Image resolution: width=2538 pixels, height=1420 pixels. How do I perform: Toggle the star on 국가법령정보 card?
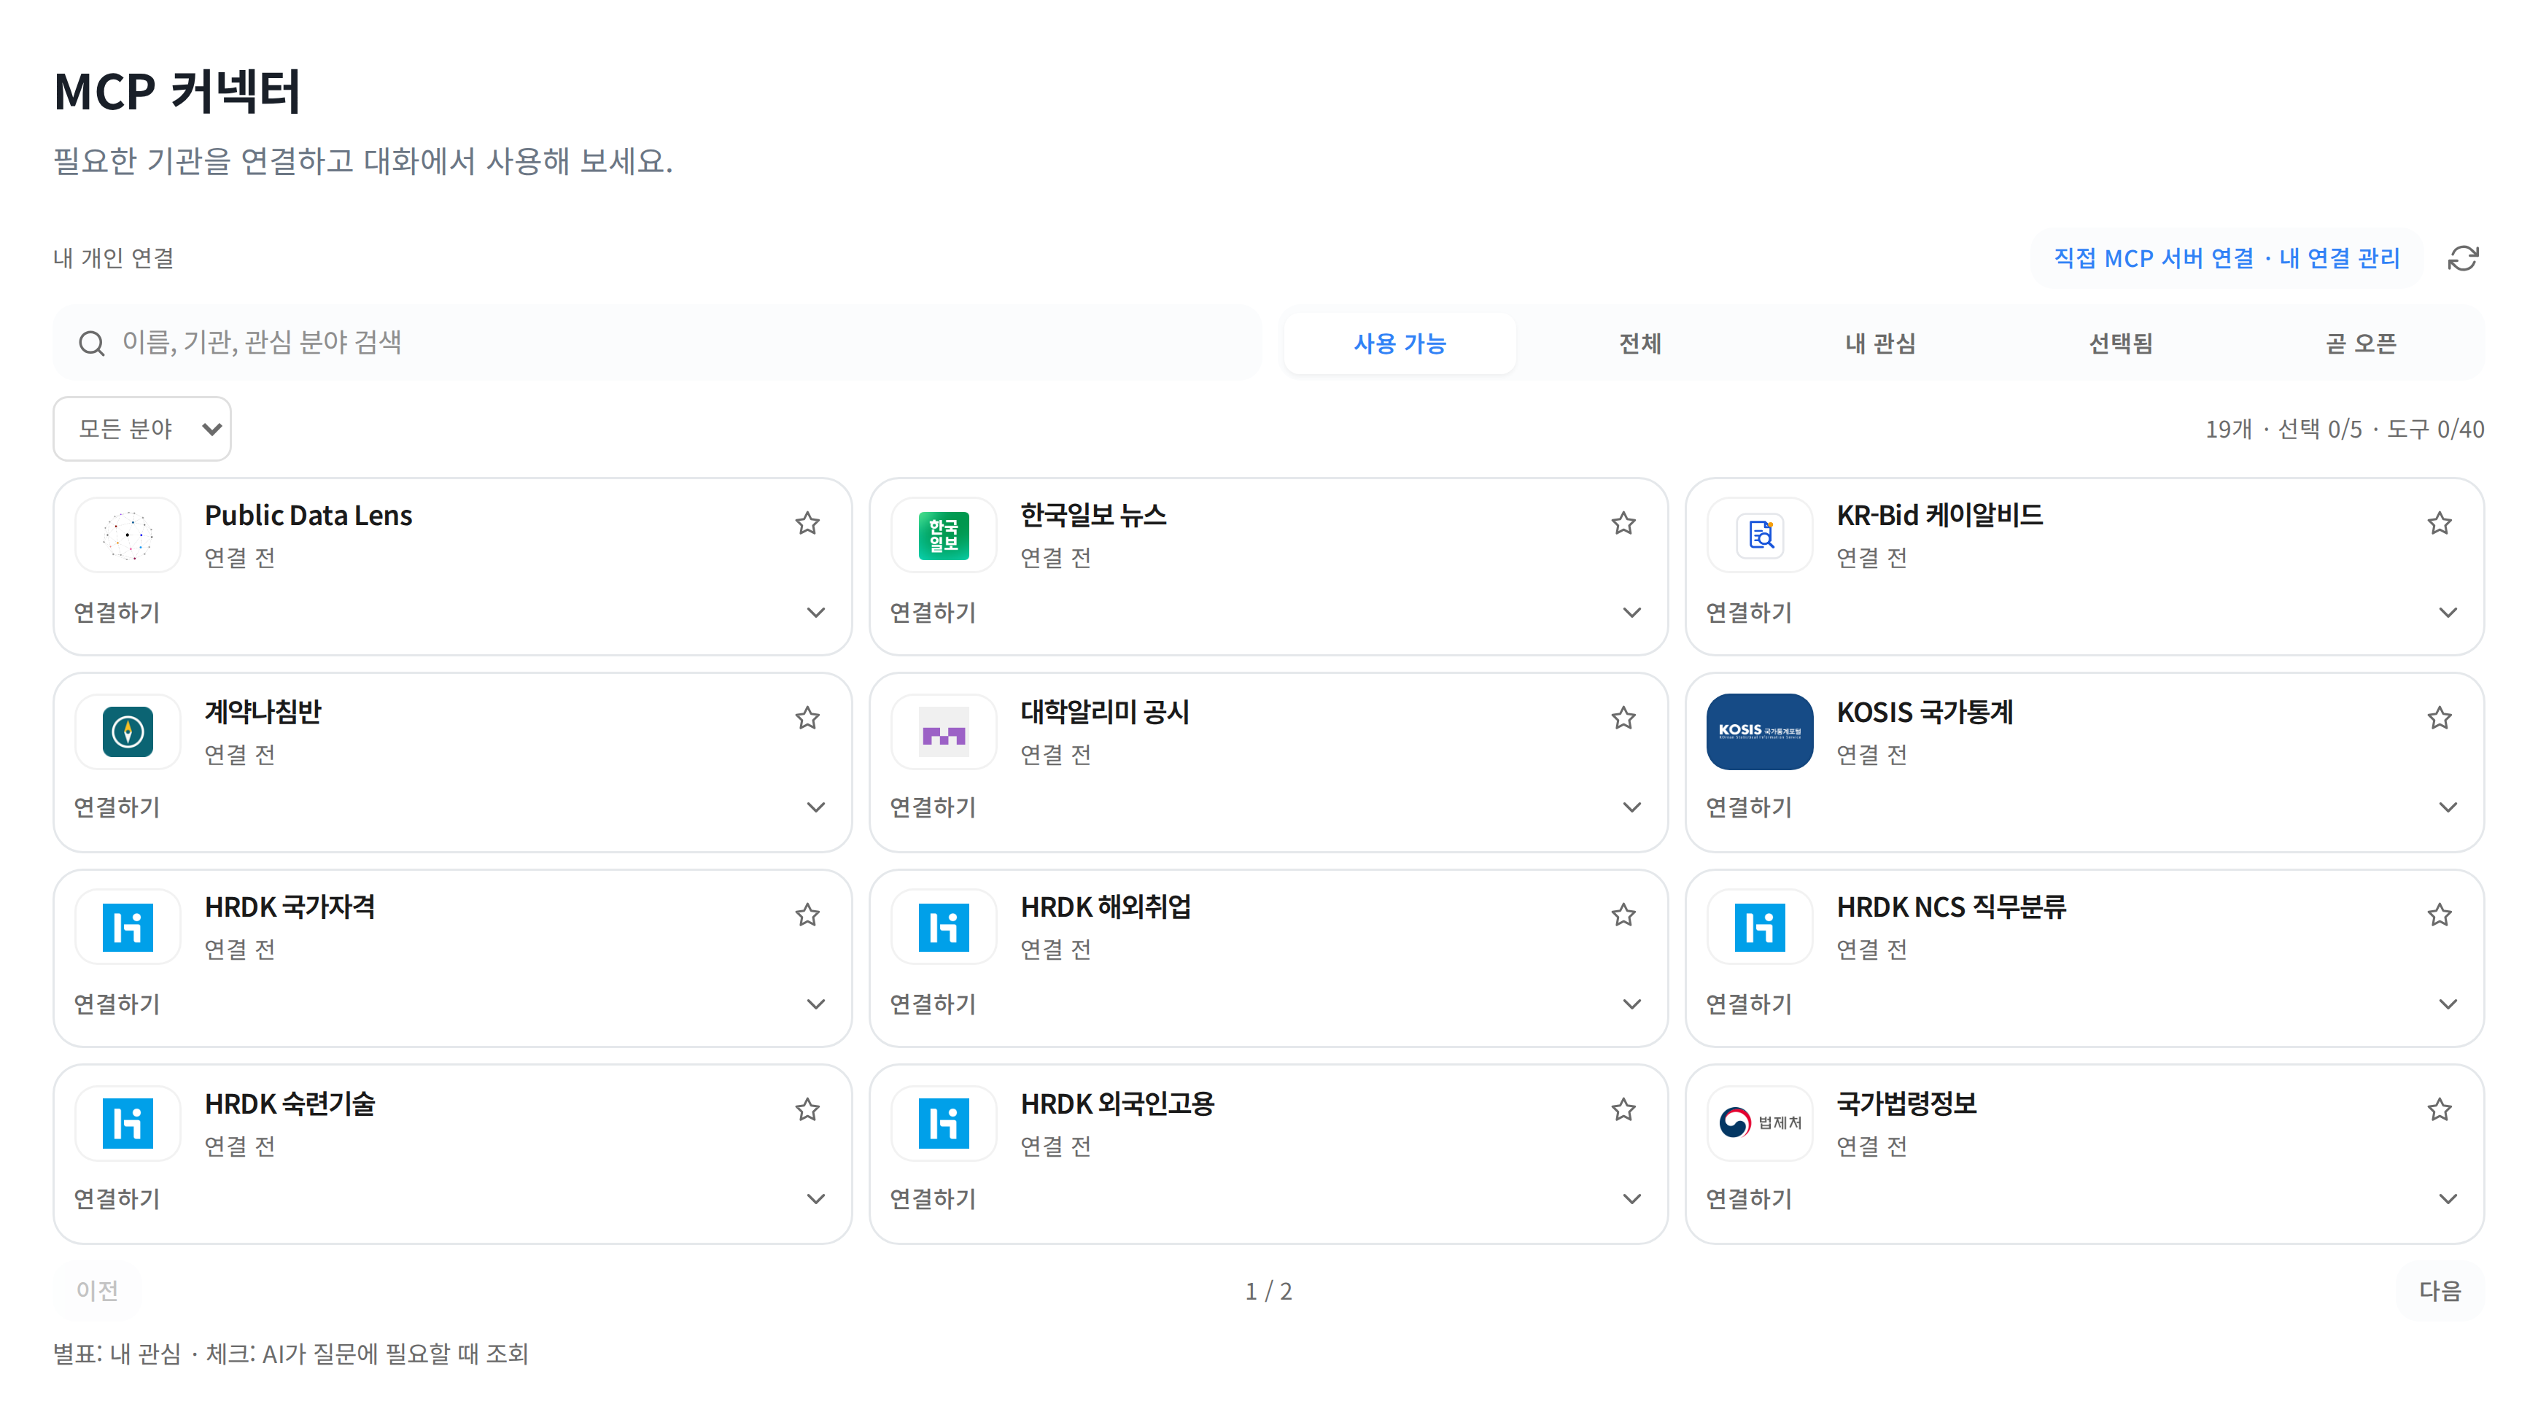[2439, 1111]
